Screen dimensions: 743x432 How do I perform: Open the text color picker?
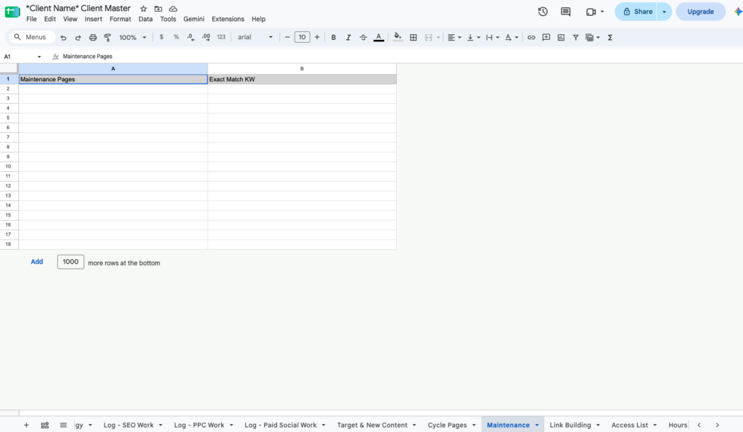[x=379, y=38]
